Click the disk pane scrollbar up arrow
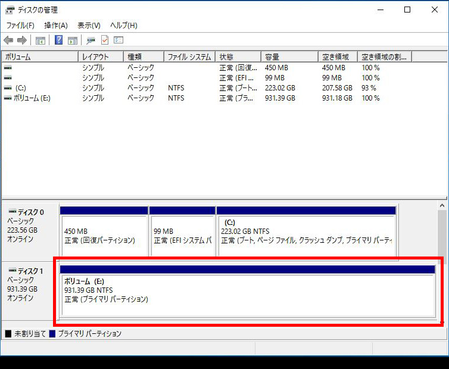 coord(442,205)
